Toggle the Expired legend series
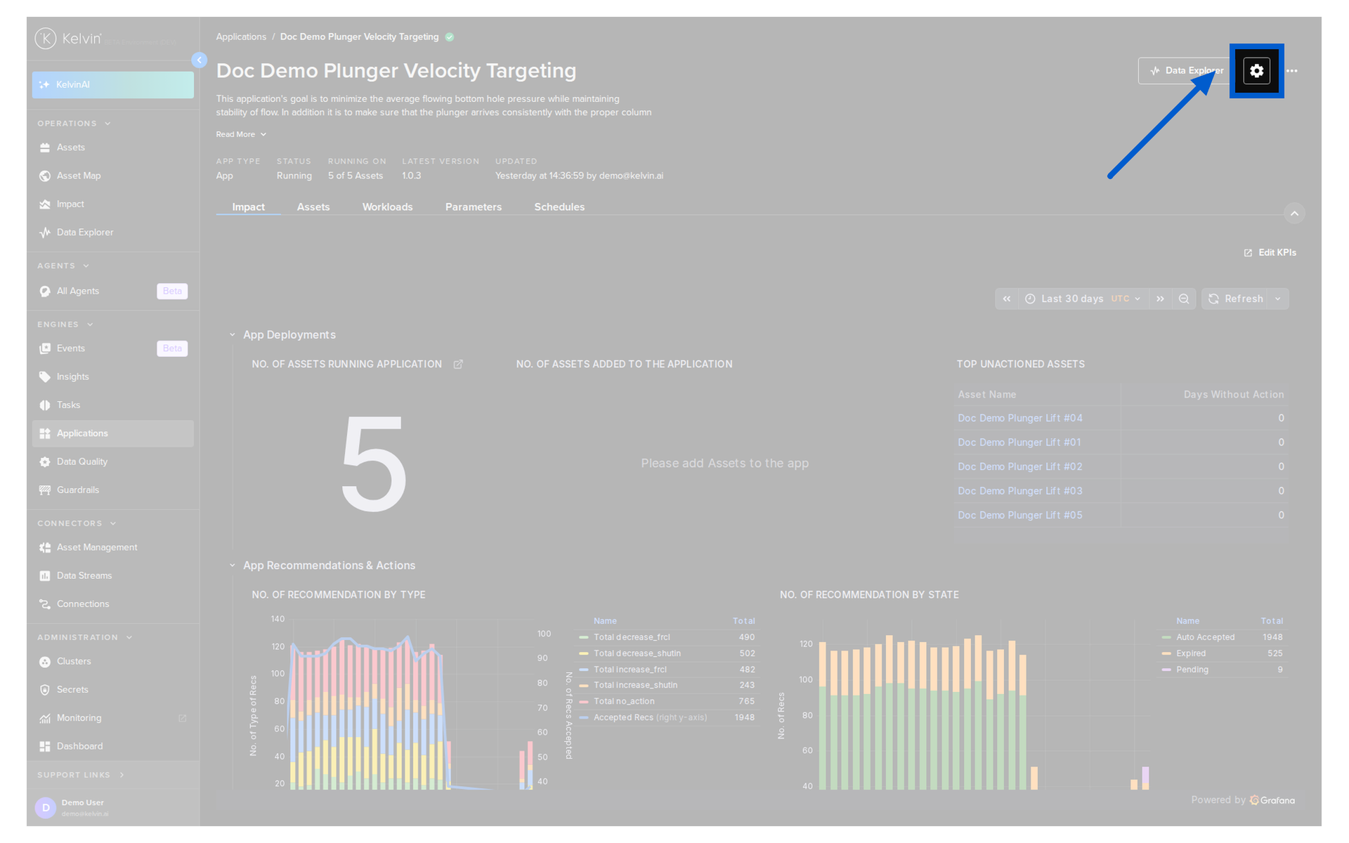1349x843 pixels. (1190, 653)
